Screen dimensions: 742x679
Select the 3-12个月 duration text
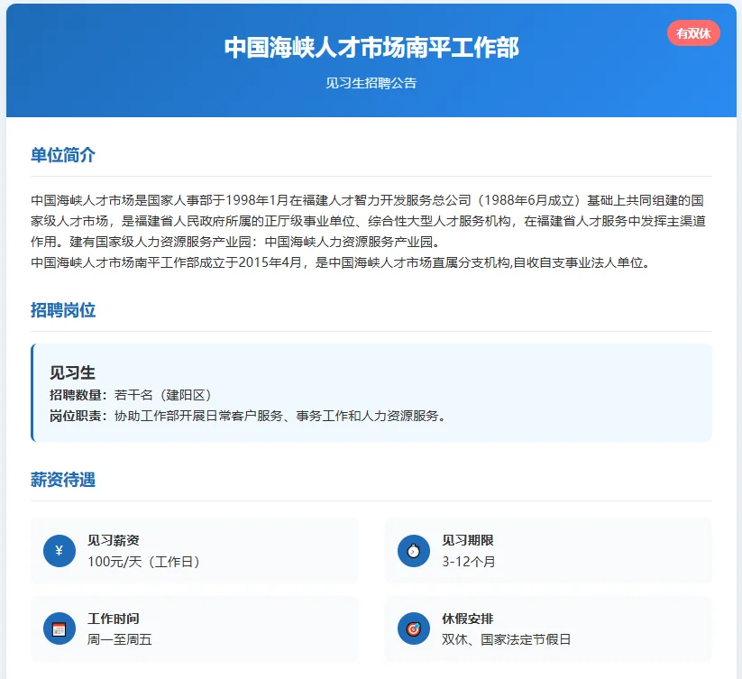(470, 563)
